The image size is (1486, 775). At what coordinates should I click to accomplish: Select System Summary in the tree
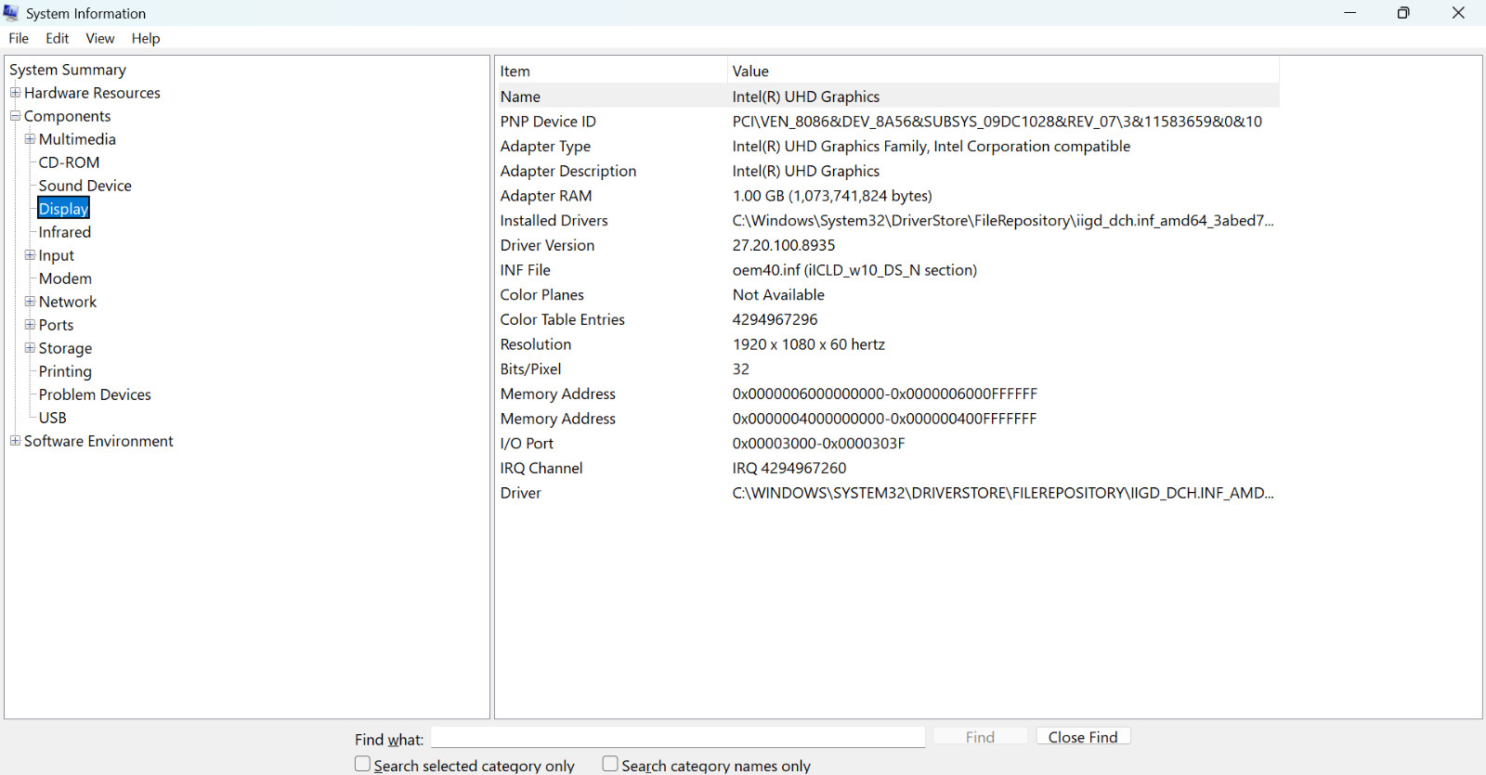[x=68, y=70]
